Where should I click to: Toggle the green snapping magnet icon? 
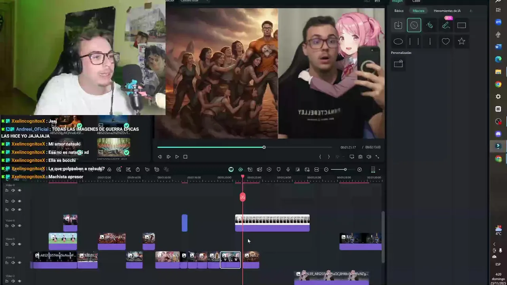pos(240,169)
